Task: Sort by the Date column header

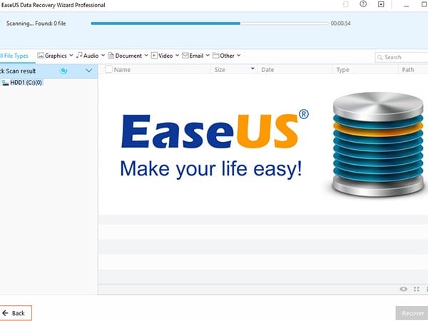Action: [x=267, y=70]
